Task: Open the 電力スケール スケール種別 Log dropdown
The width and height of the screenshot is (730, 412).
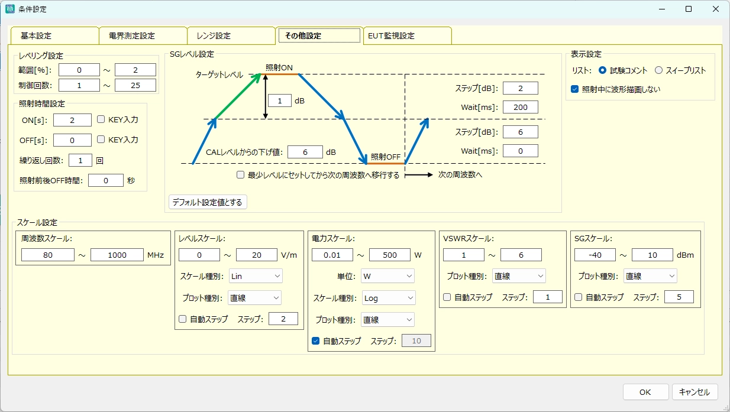Action: point(388,298)
